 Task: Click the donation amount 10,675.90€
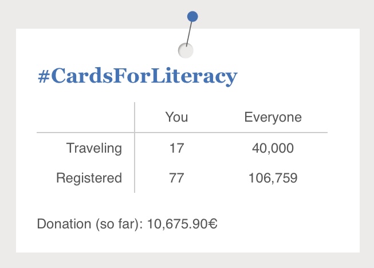[182, 224]
